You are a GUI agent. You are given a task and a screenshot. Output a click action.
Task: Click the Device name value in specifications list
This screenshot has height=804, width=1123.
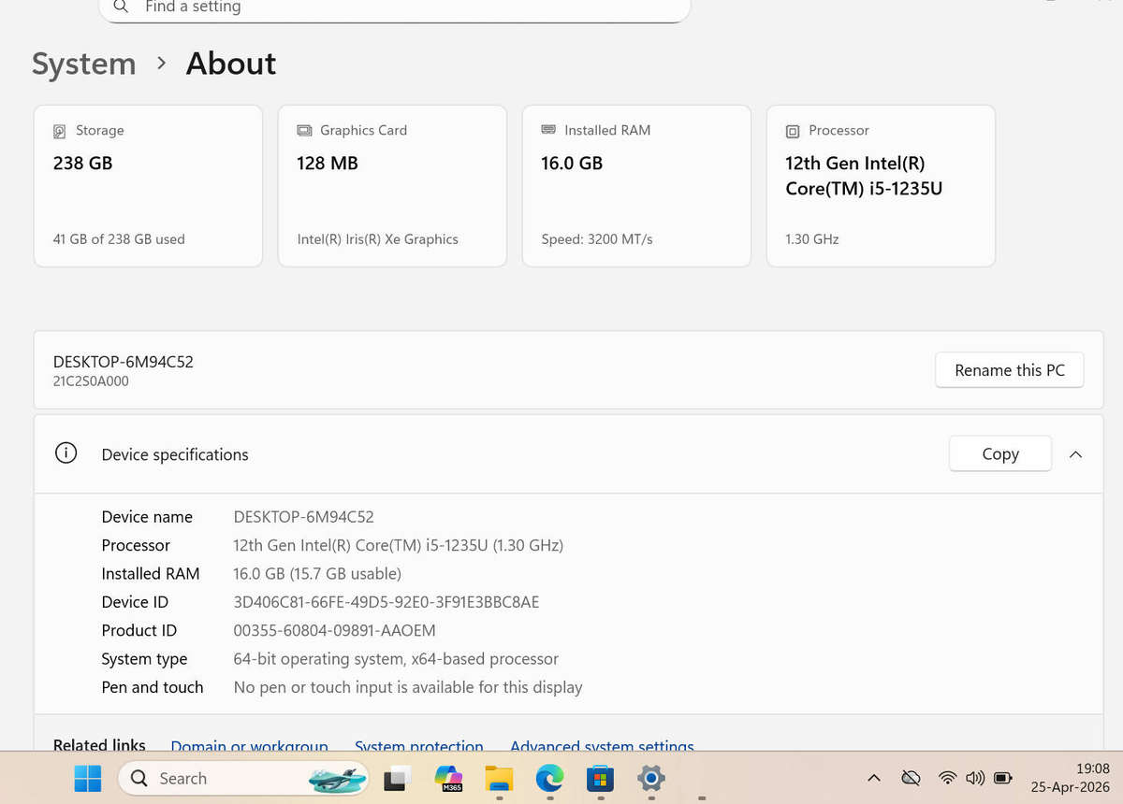click(x=303, y=517)
